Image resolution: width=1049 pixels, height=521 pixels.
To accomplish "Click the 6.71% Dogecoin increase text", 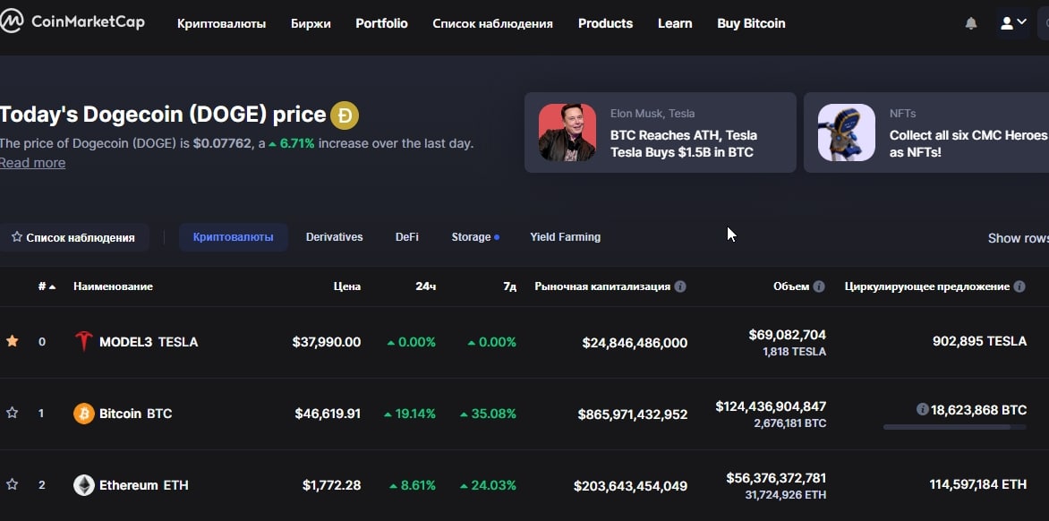I will [292, 143].
